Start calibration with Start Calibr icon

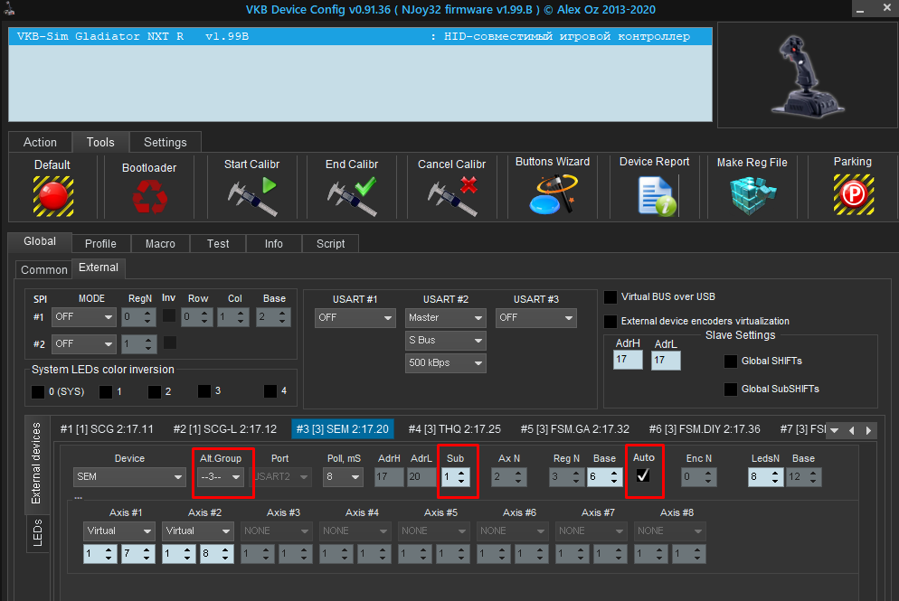(251, 194)
